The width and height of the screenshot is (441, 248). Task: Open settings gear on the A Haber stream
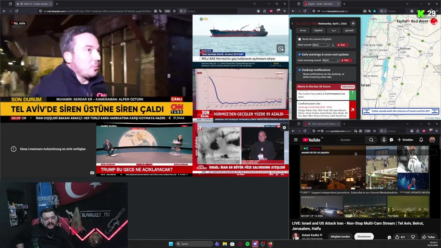(284, 128)
